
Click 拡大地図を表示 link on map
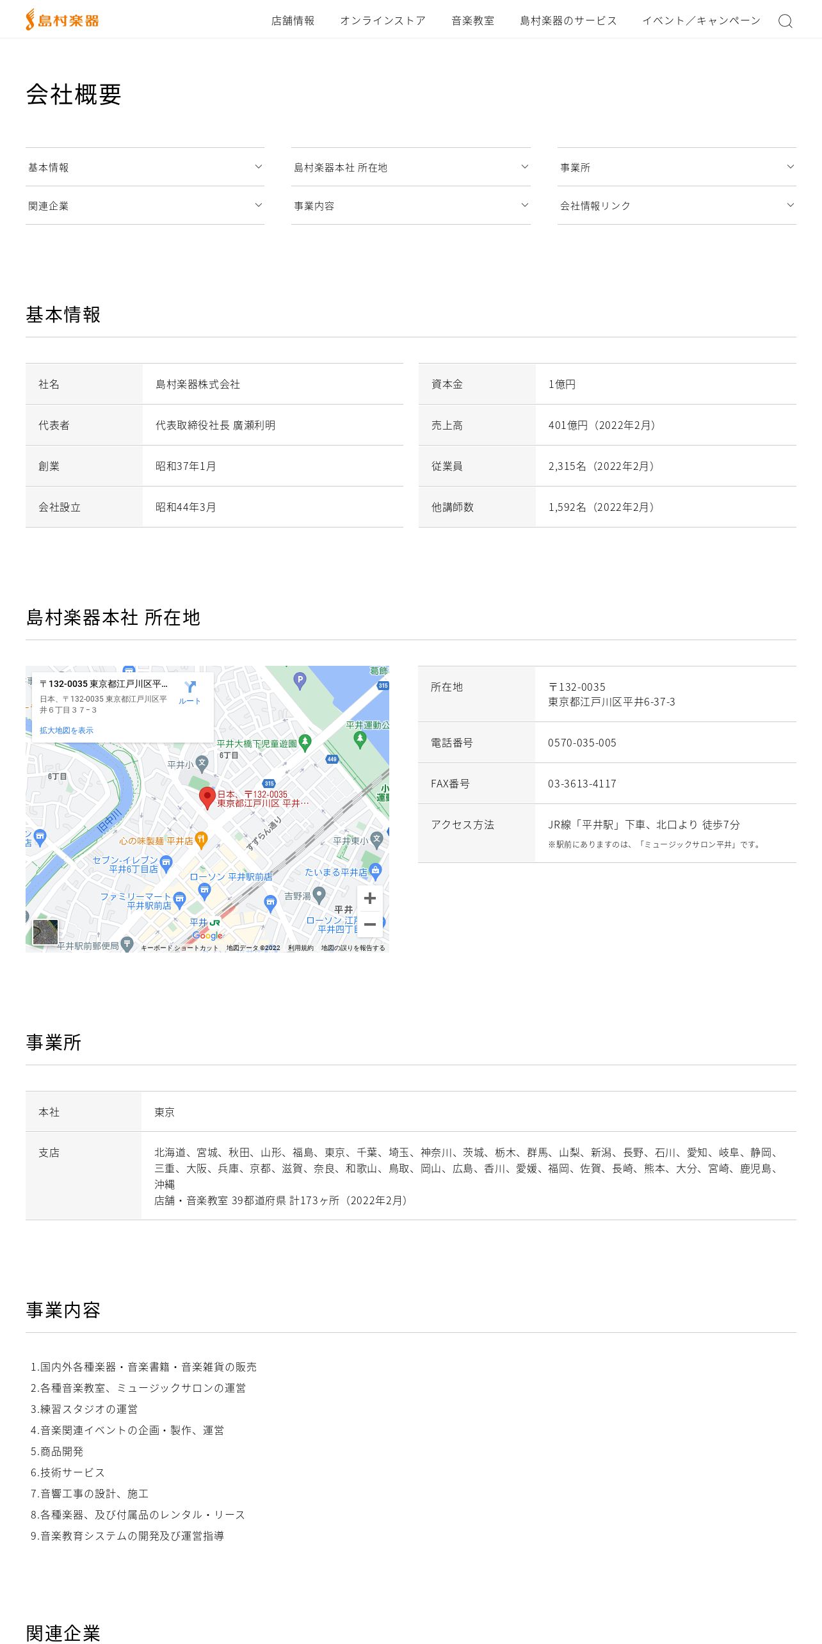[67, 730]
